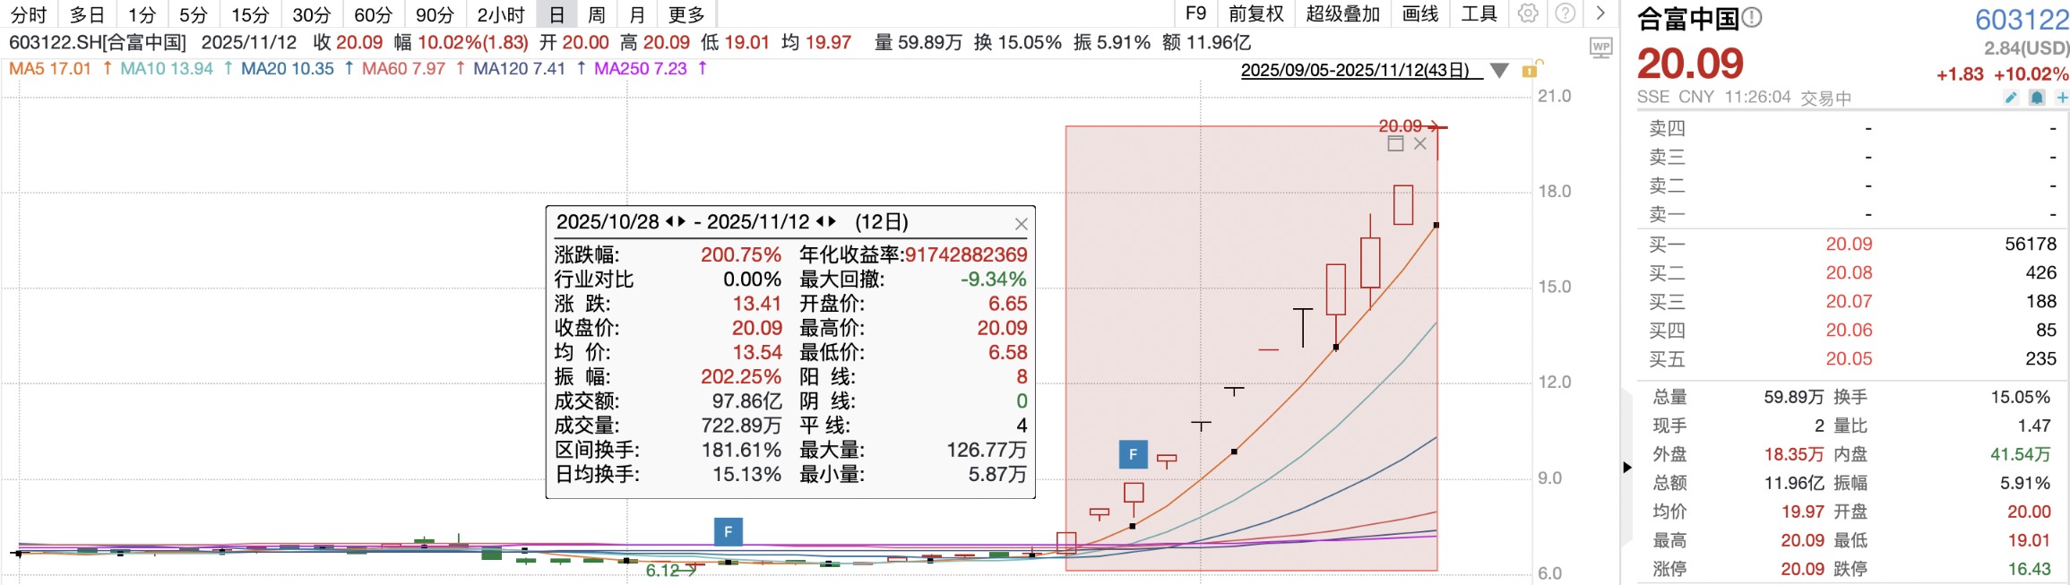Click 买四 bid price 20.06
The image size is (2070, 585).
1849,330
